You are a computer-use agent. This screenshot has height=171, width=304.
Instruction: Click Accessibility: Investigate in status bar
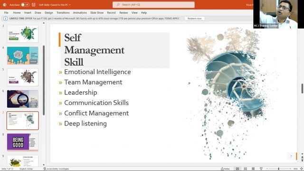point(56,169)
